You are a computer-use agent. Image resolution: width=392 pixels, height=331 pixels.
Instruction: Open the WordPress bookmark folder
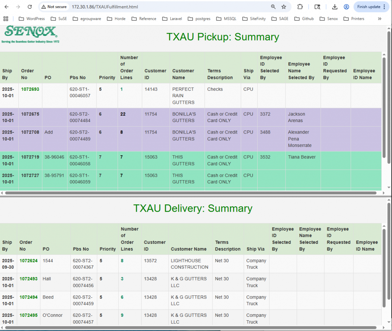(x=31, y=18)
